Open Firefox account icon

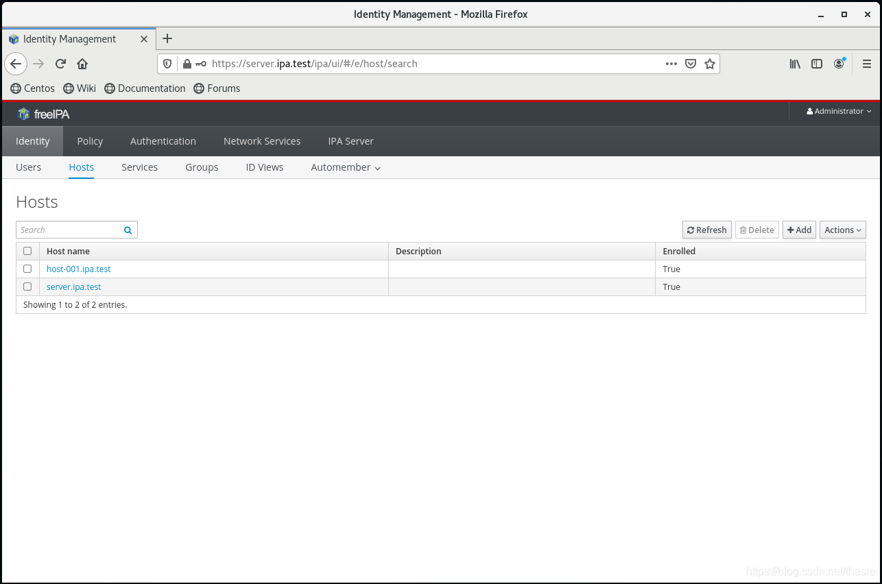pos(839,64)
